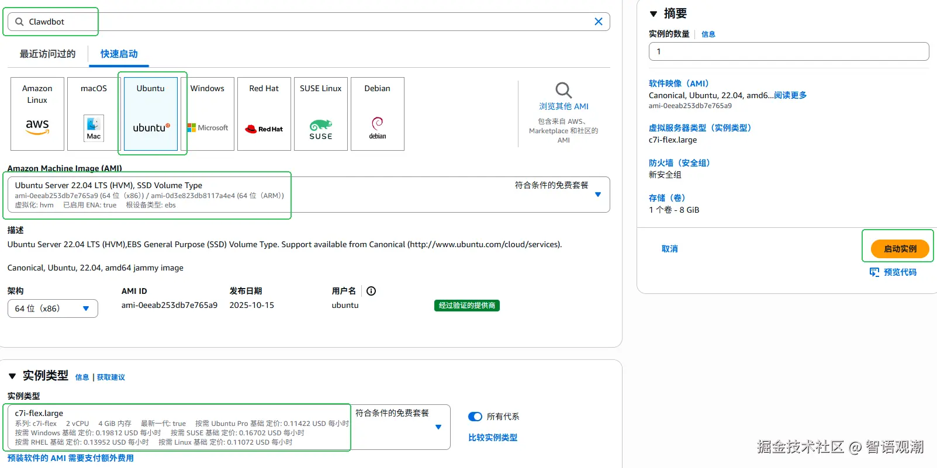Clear the Clawdbot search with the X icon
This screenshot has width=937, height=468.
[598, 22]
